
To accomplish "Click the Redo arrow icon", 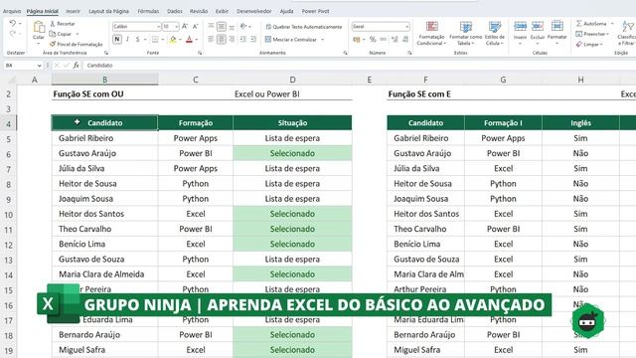I will (x=13, y=34).
